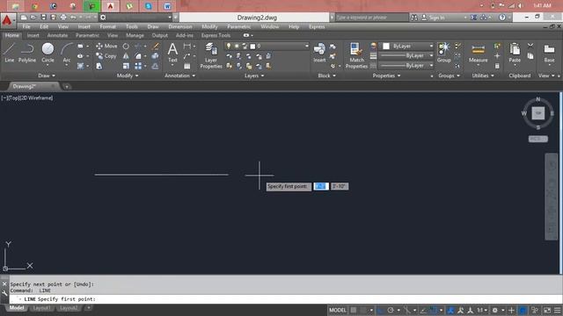Click the Match Properties tool

pyautogui.click(x=356, y=55)
